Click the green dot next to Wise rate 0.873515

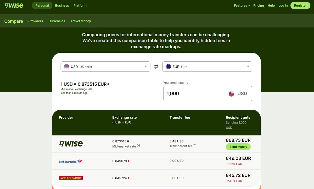(128, 141)
